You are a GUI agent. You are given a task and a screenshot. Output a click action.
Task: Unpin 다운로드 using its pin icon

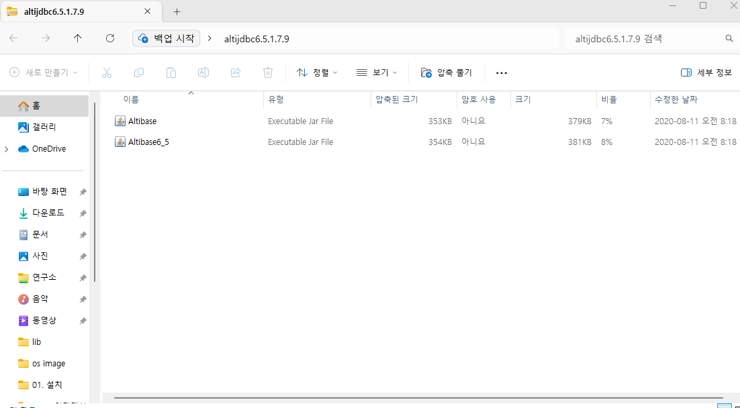pos(83,213)
